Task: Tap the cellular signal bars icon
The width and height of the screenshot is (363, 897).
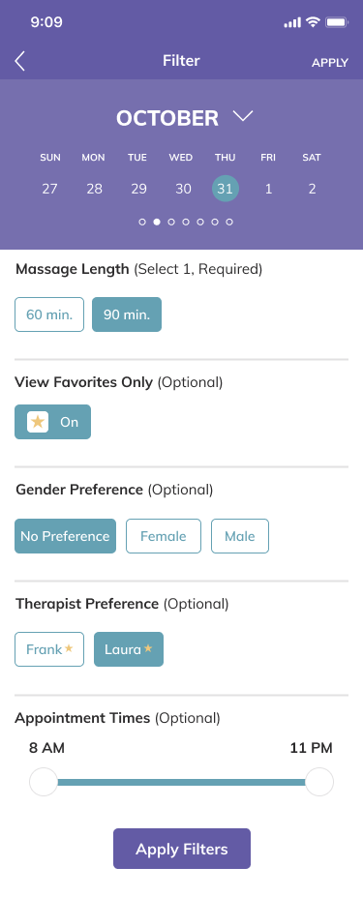Action: [x=292, y=22]
